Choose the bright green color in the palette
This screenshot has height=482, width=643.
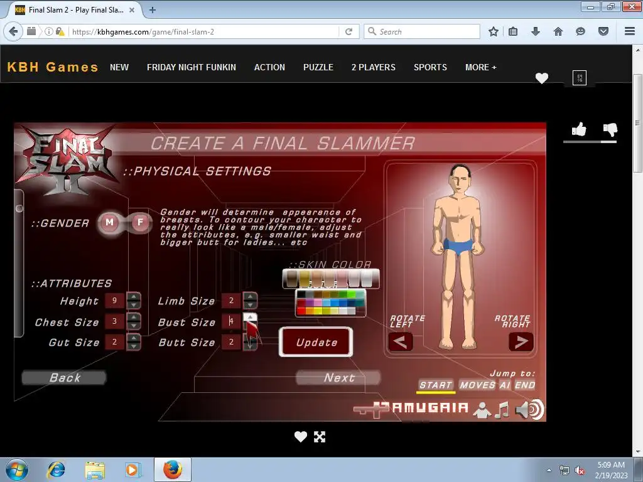(x=350, y=294)
